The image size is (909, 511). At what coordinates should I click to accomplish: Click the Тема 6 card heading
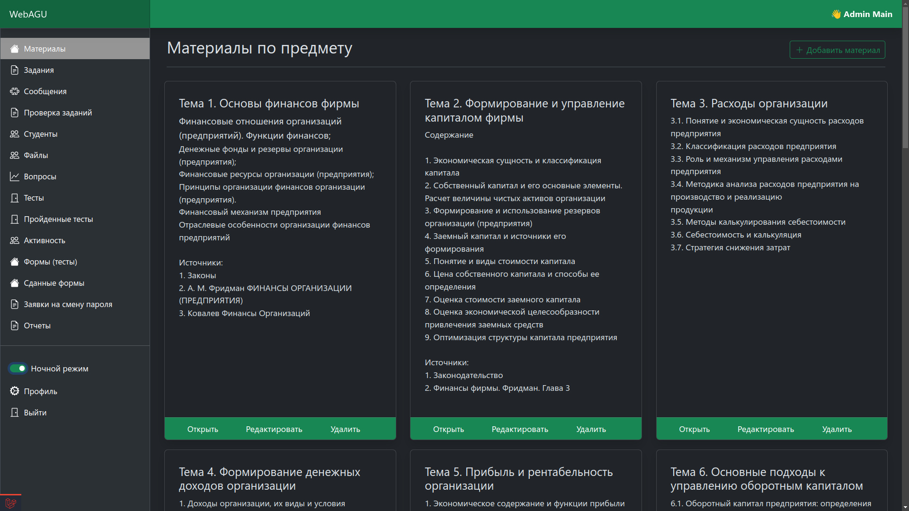point(766,479)
